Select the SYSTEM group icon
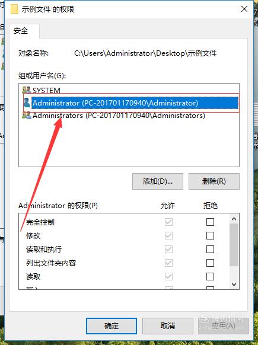The image size is (258, 345). (x=27, y=90)
